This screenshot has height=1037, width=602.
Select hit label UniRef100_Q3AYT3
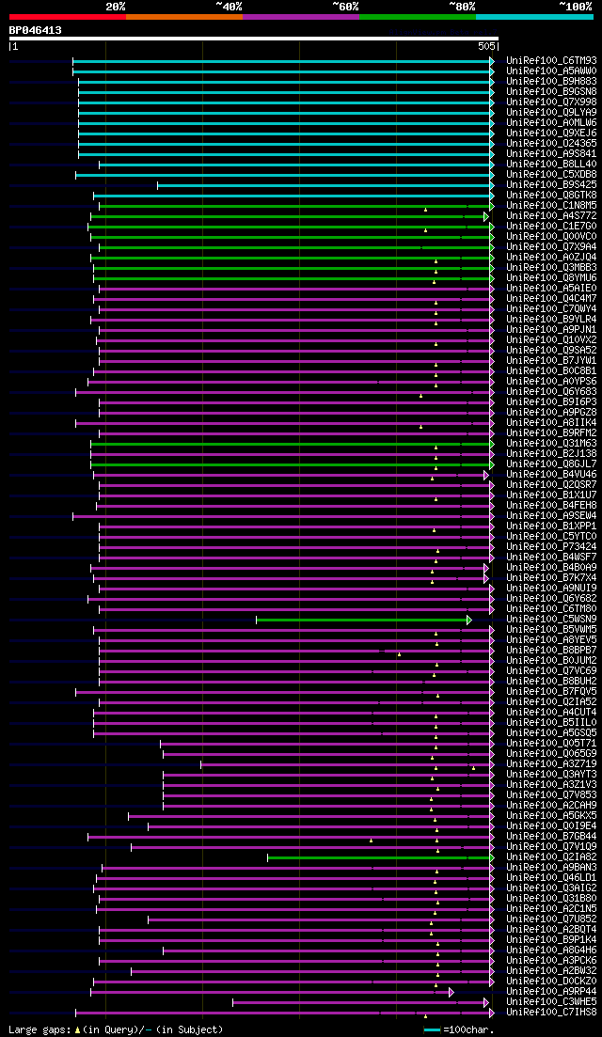click(x=552, y=775)
